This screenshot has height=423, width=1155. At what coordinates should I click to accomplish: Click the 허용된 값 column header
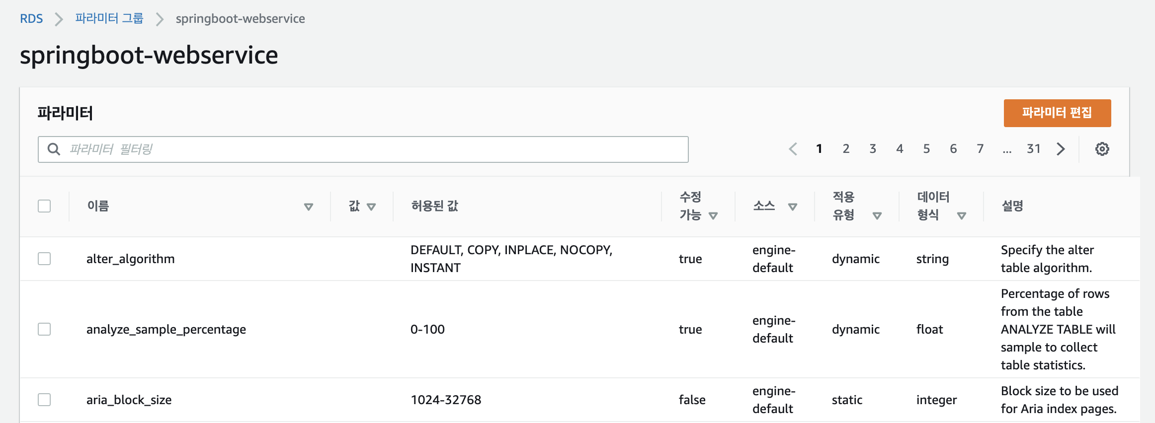point(434,206)
